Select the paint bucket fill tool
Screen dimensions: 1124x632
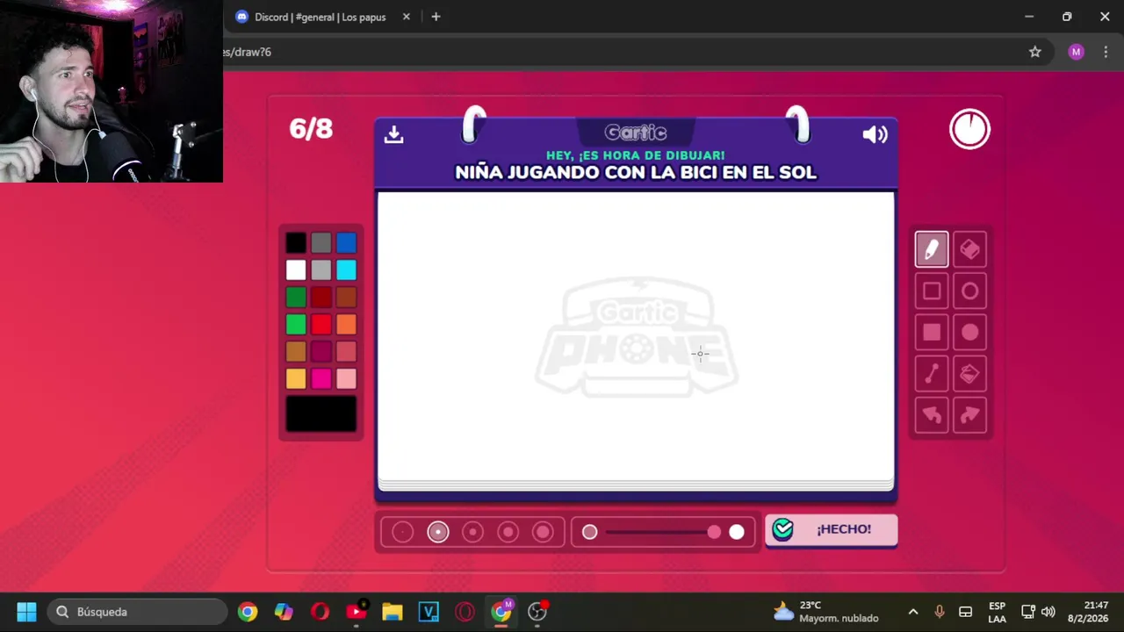pos(969,374)
